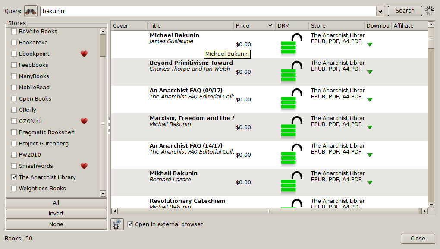Check the Open Books store

click(14, 98)
